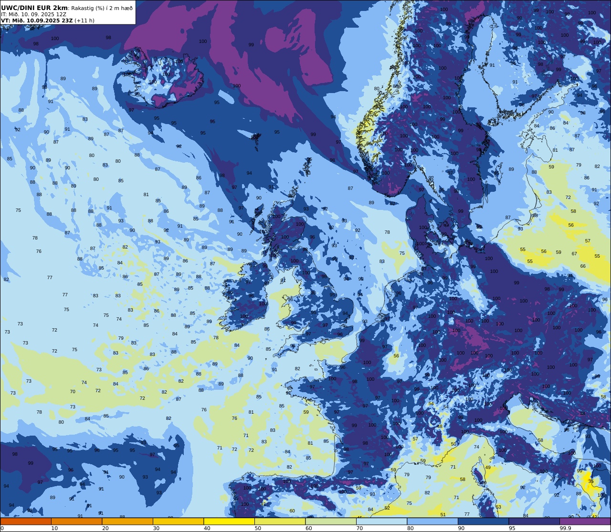Image resolution: width=611 pixels, height=532 pixels.
Task: Click the '52' humidity value on the map
Action: point(387,508)
